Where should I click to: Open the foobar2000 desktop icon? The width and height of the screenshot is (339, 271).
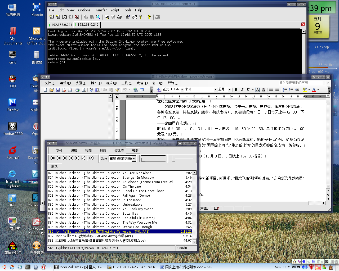[13, 129]
